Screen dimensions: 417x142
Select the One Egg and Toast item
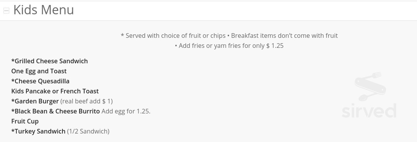pyautogui.click(x=39, y=71)
